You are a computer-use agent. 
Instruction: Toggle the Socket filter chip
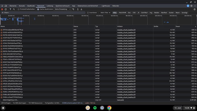point(171,13)
